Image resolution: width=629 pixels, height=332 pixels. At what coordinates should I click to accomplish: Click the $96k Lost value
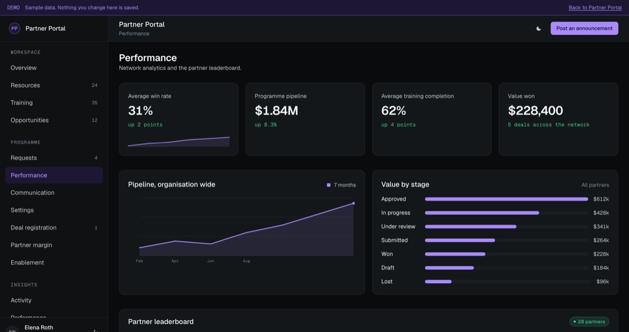(603, 281)
